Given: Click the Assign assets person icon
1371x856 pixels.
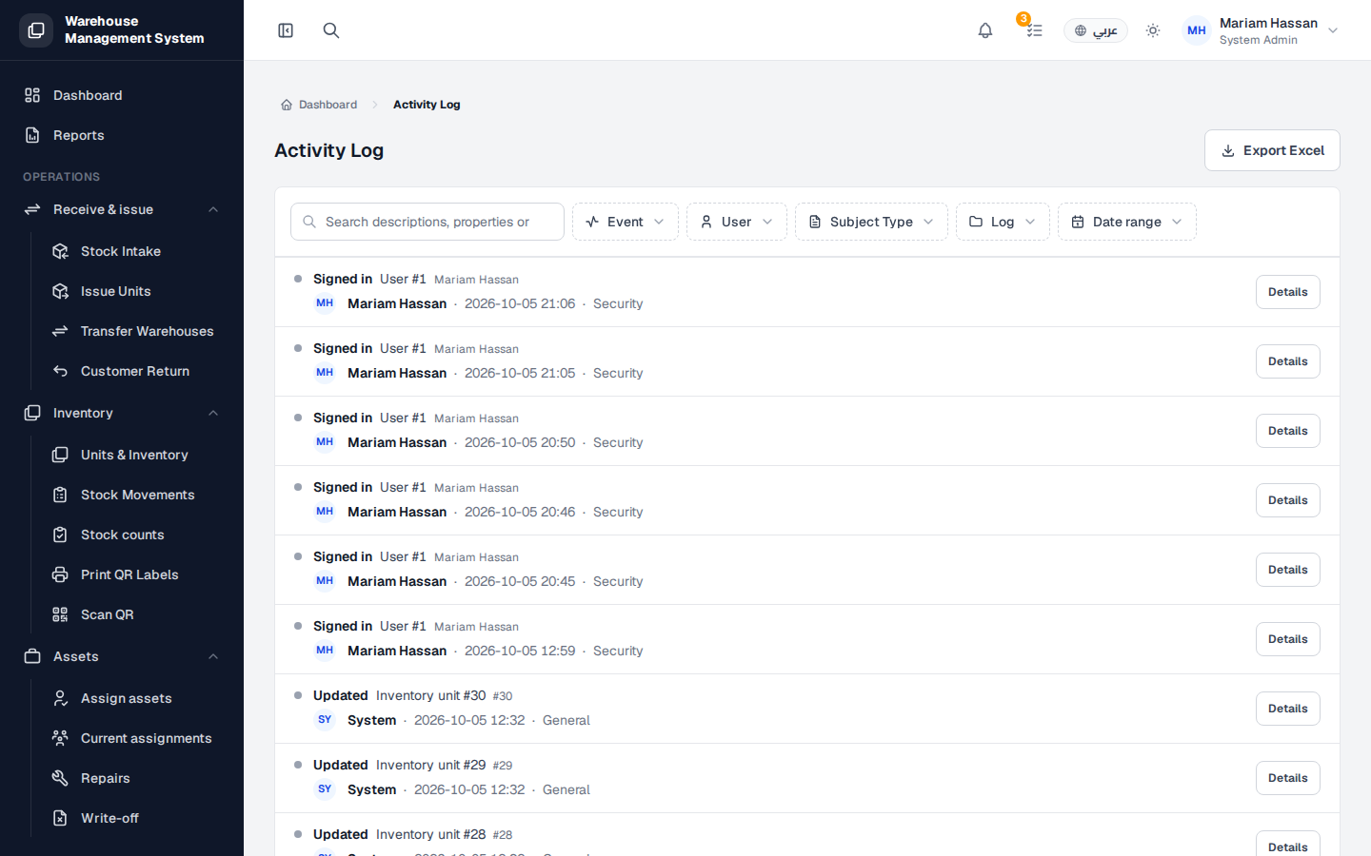Looking at the screenshot, I should 60,698.
